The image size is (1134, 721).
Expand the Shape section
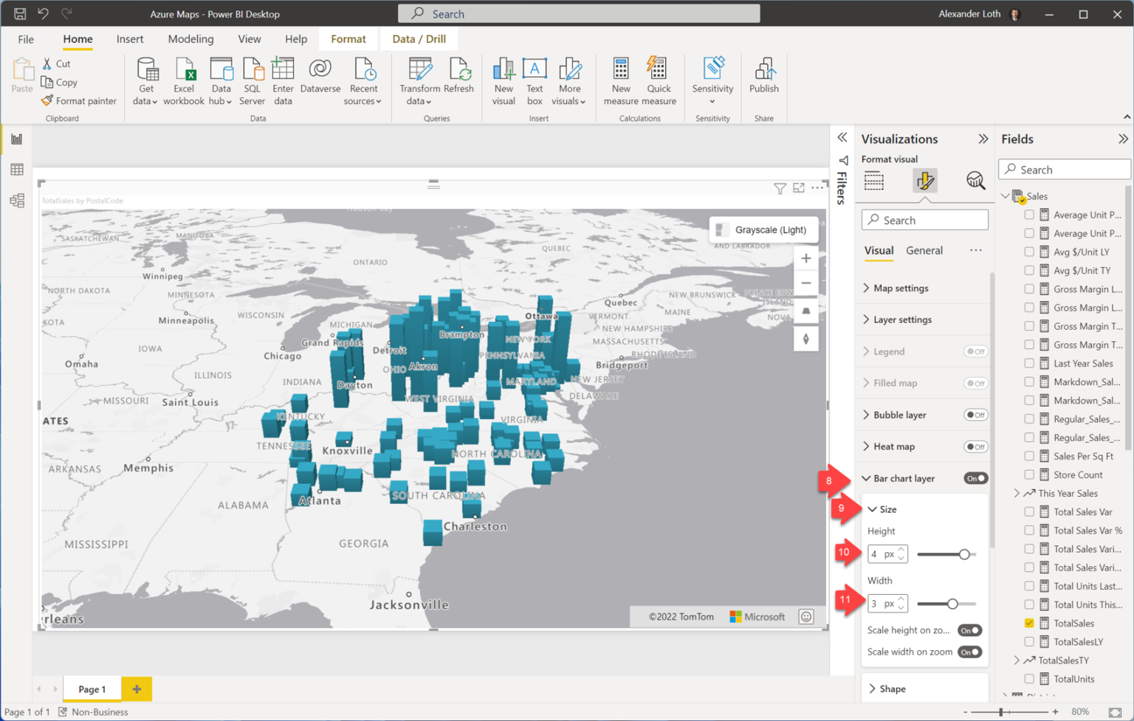892,689
